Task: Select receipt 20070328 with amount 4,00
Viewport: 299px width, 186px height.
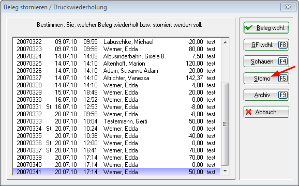Action: (116, 85)
